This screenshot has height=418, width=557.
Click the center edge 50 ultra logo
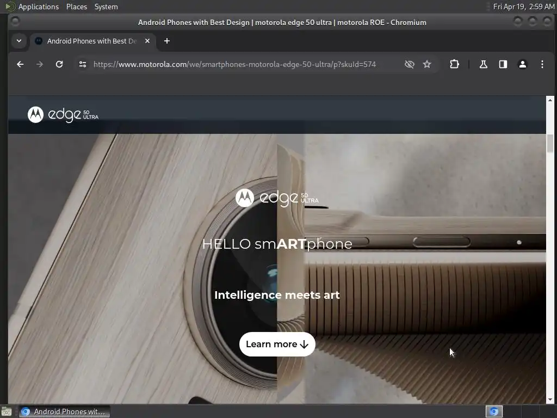277,198
